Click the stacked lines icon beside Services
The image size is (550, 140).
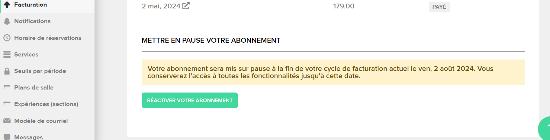(7, 54)
